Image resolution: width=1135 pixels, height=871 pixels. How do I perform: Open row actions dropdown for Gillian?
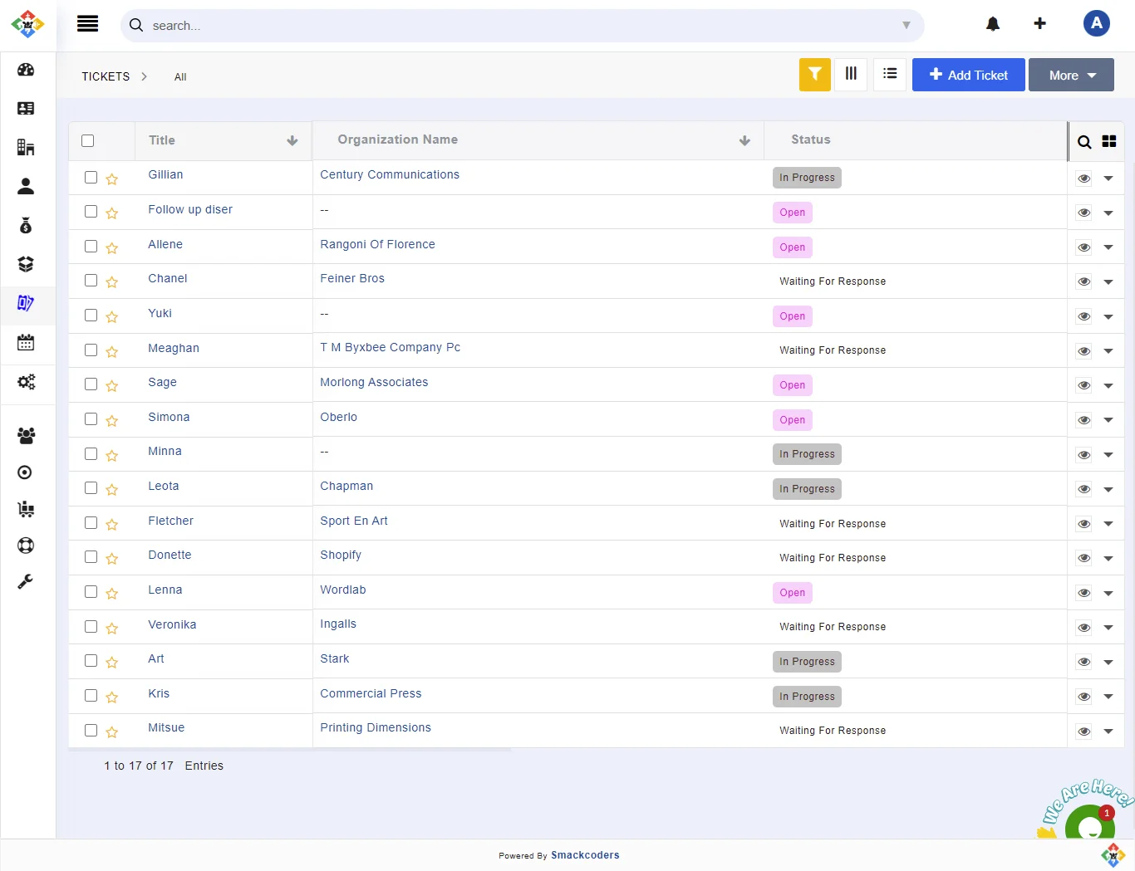coord(1108,179)
